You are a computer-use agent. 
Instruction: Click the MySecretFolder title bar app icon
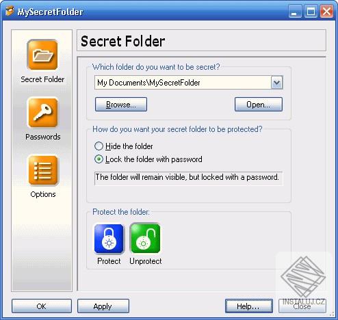pyautogui.click(x=10, y=12)
